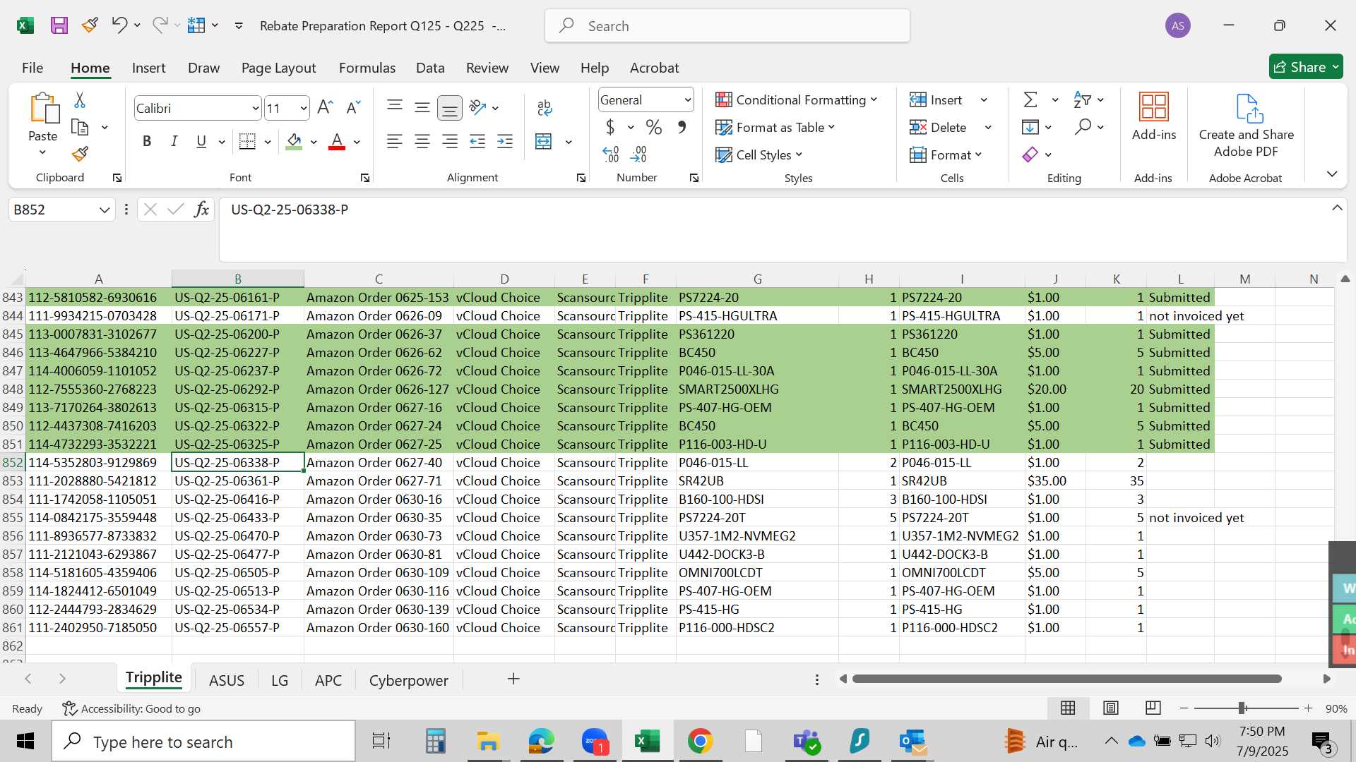Save the workbook with the Save icon
1356x762 pixels.
59,25
